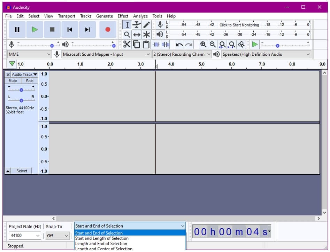Viewport: 330px width, 252px height.
Task: Click the Zoom Toggle icon
Action: (x=241, y=44)
